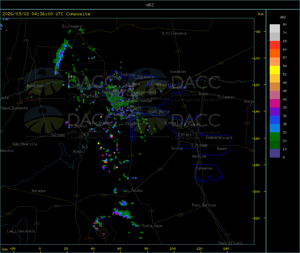Click the S_Pintada location label
The image size is (300, 253).
(89, 96)
